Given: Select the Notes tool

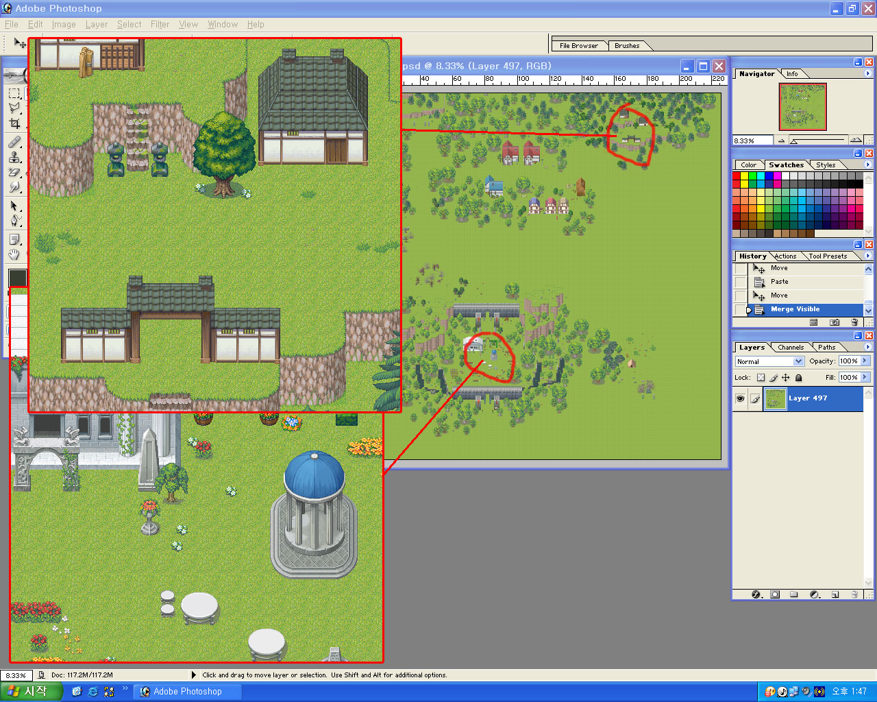Looking at the screenshot, I should (14, 239).
